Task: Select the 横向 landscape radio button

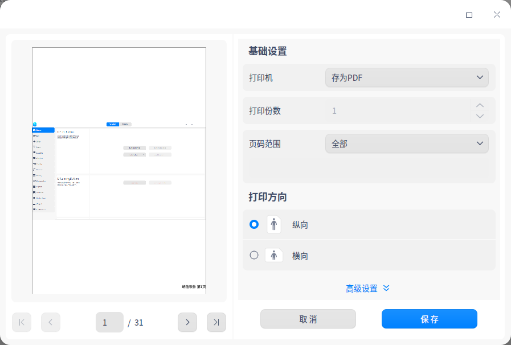Action: tap(254, 255)
